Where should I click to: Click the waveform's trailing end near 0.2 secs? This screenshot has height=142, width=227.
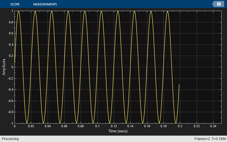(x=179, y=85)
